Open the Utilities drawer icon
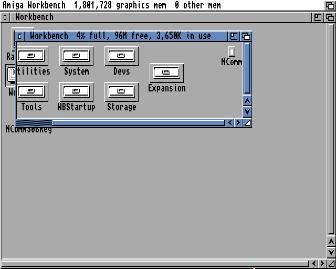Screen dimensions: 336x269 pos(32,56)
